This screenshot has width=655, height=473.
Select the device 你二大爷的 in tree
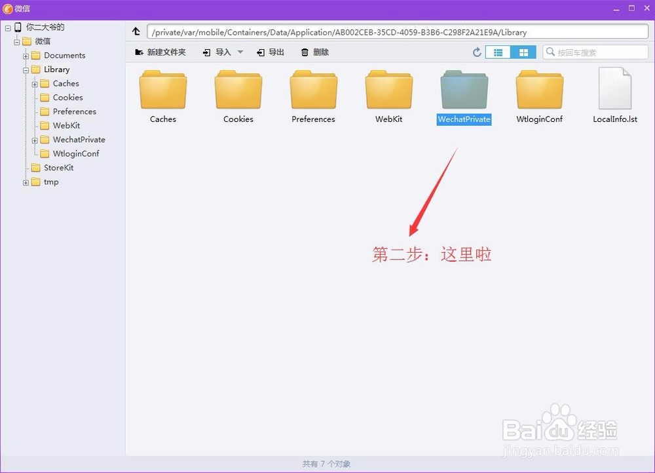(x=45, y=27)
